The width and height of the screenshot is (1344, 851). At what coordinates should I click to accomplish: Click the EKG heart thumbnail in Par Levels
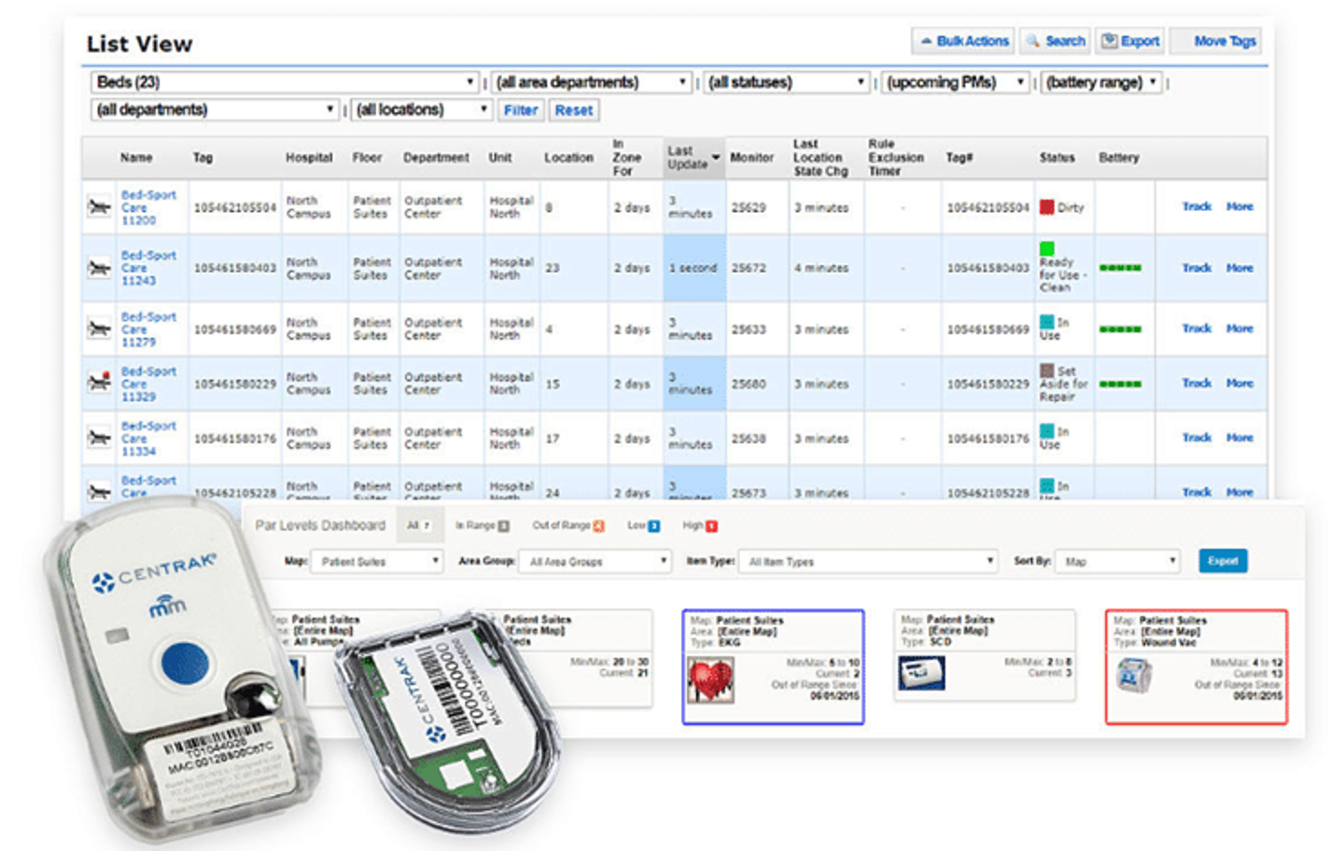coord(710,678)
